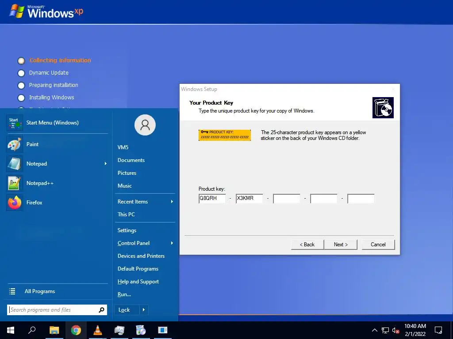
Task: Click the fourth product key field
Action: point(323,199)
